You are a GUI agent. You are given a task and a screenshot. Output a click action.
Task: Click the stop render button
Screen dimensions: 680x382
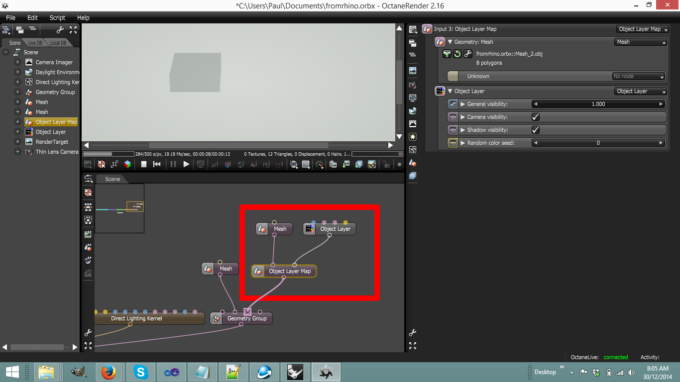pyautogui.click(x=144, y=164)
